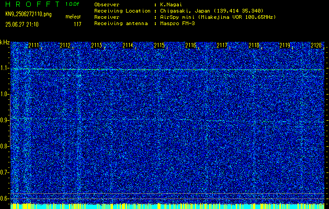Click the observer name K.Nagai
The width and height of the screenshot is (329, 209).
(171, 4)
